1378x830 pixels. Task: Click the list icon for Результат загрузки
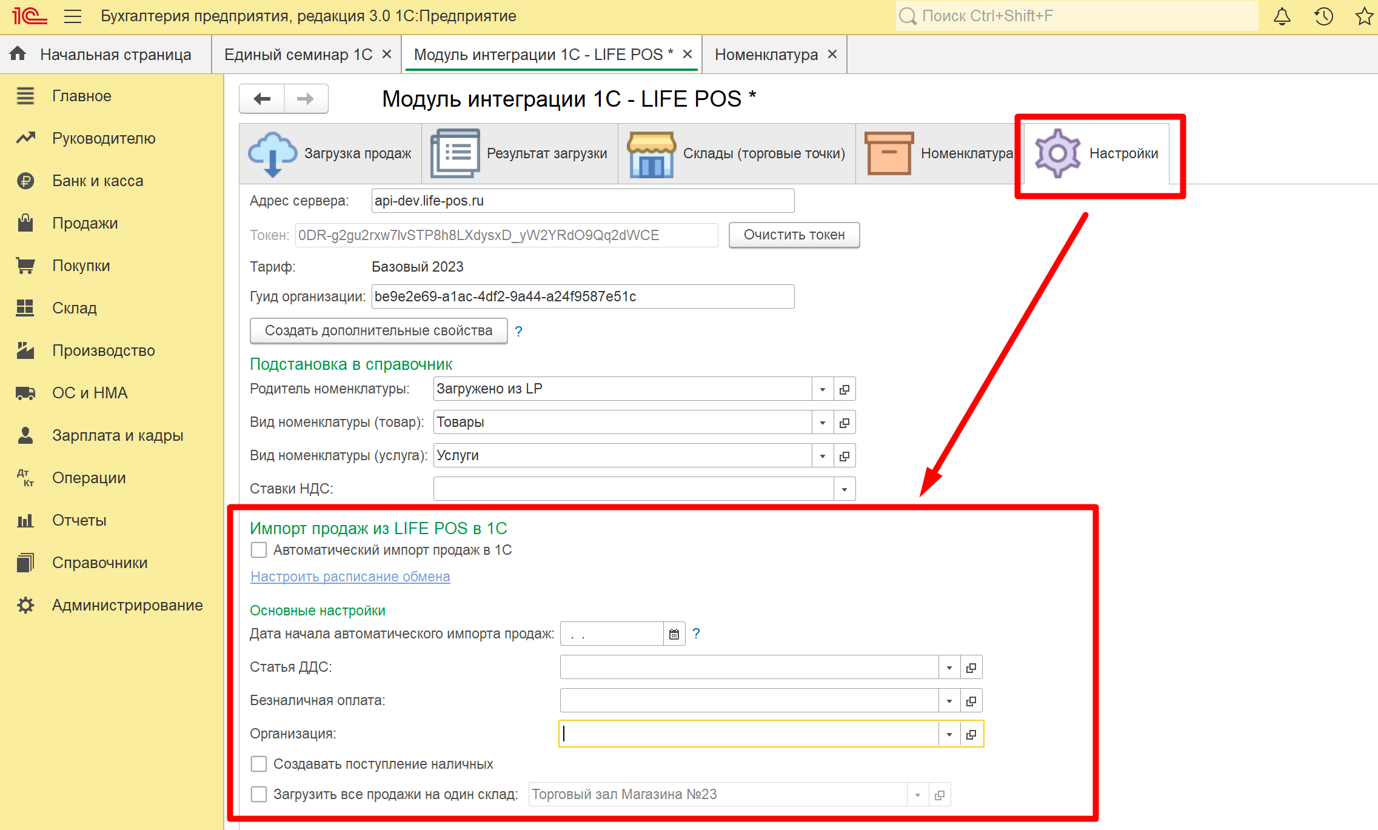pyautogui.click(x=455, y=154)
